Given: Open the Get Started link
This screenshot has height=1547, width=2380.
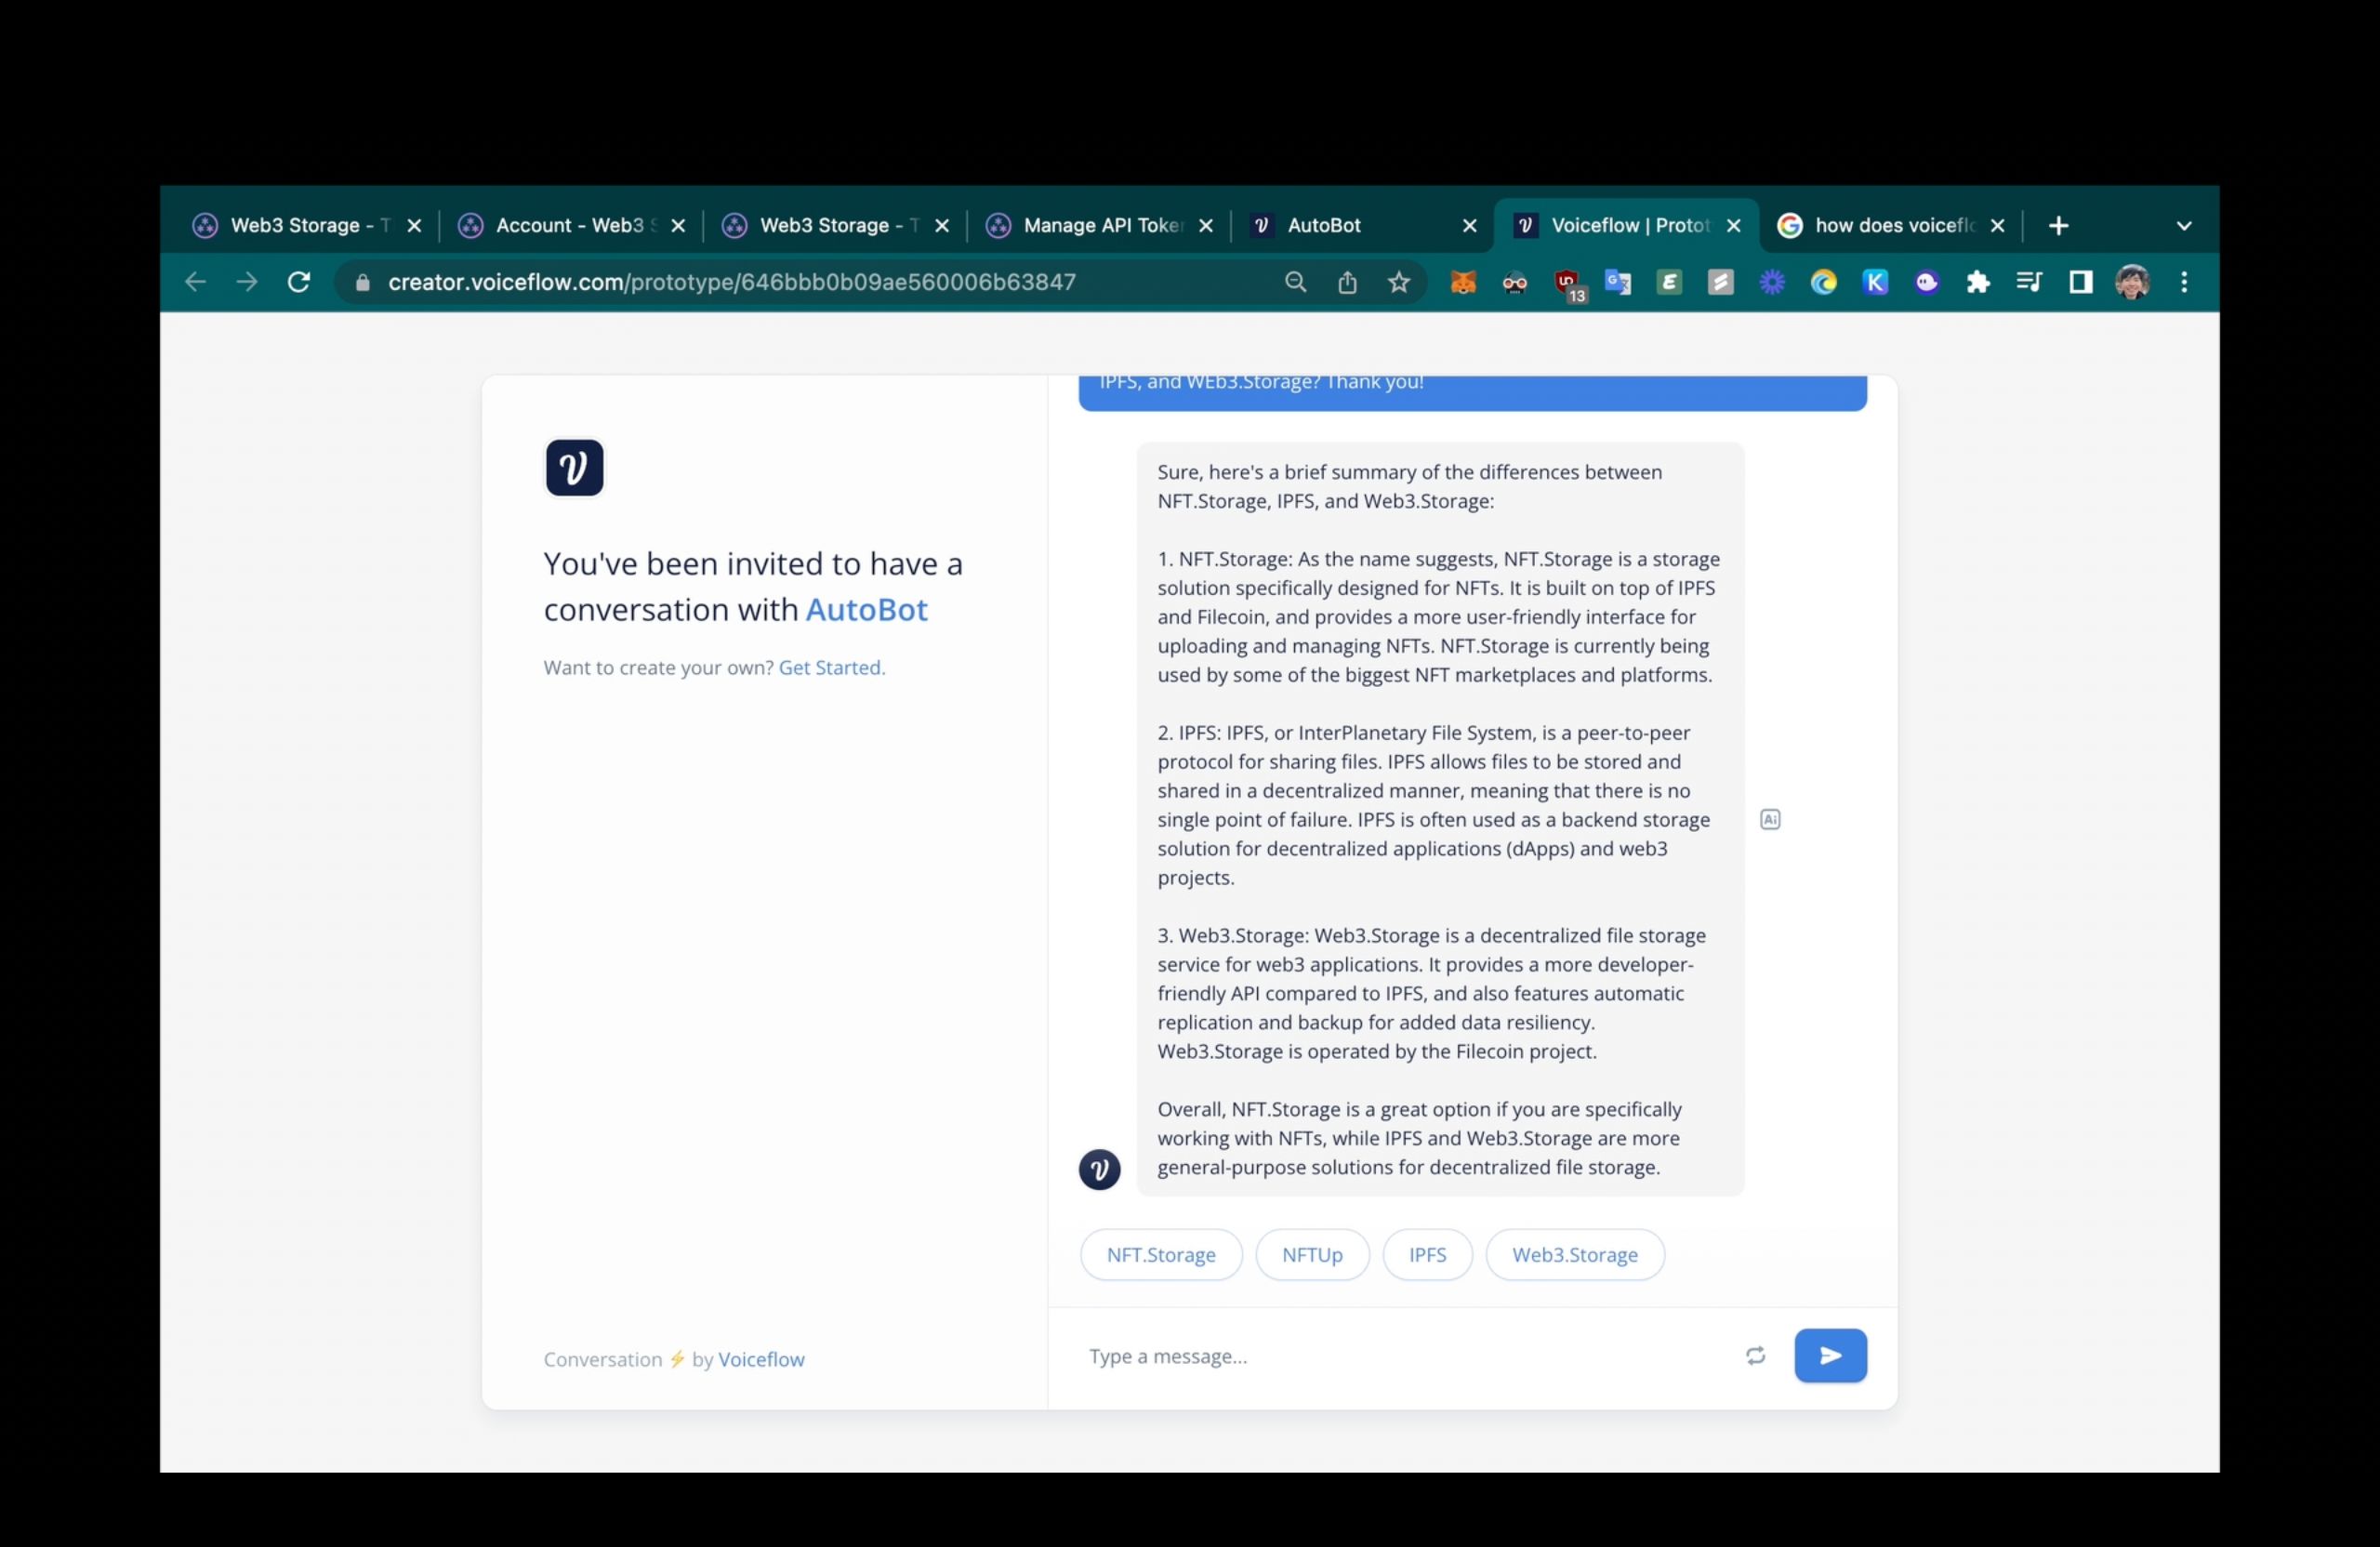Looking at the screenshot, I should [831, 668].
